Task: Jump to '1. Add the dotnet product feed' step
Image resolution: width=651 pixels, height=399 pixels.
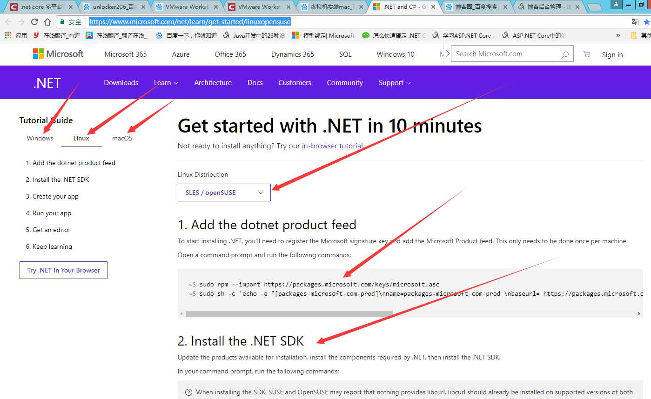Action: (x=71, y=163)
